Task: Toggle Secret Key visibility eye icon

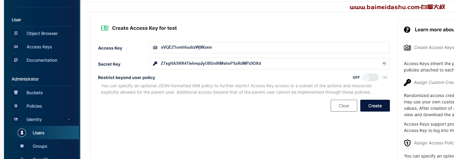Action: click(384, 64)
